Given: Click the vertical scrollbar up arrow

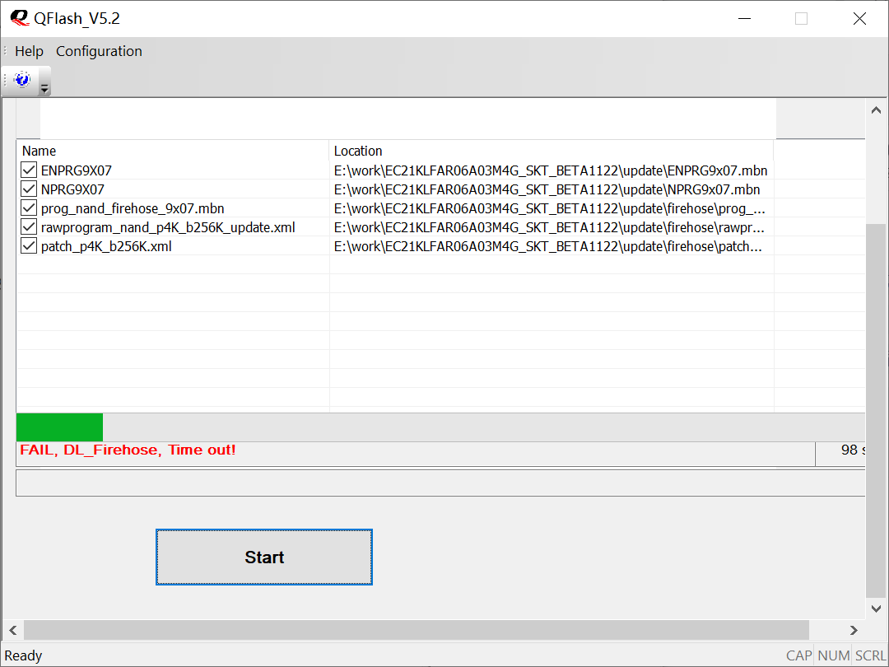Looking at the screenshot, I should pyautogui.click(x=876, y=110).
